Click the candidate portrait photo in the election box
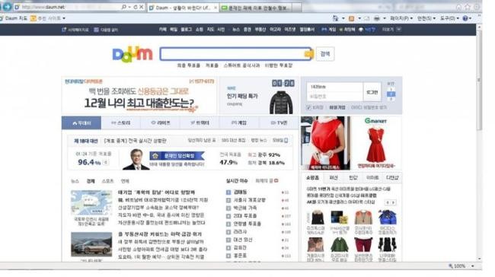Viewport: 495px width, 277px height. click(x=136, y=159)
